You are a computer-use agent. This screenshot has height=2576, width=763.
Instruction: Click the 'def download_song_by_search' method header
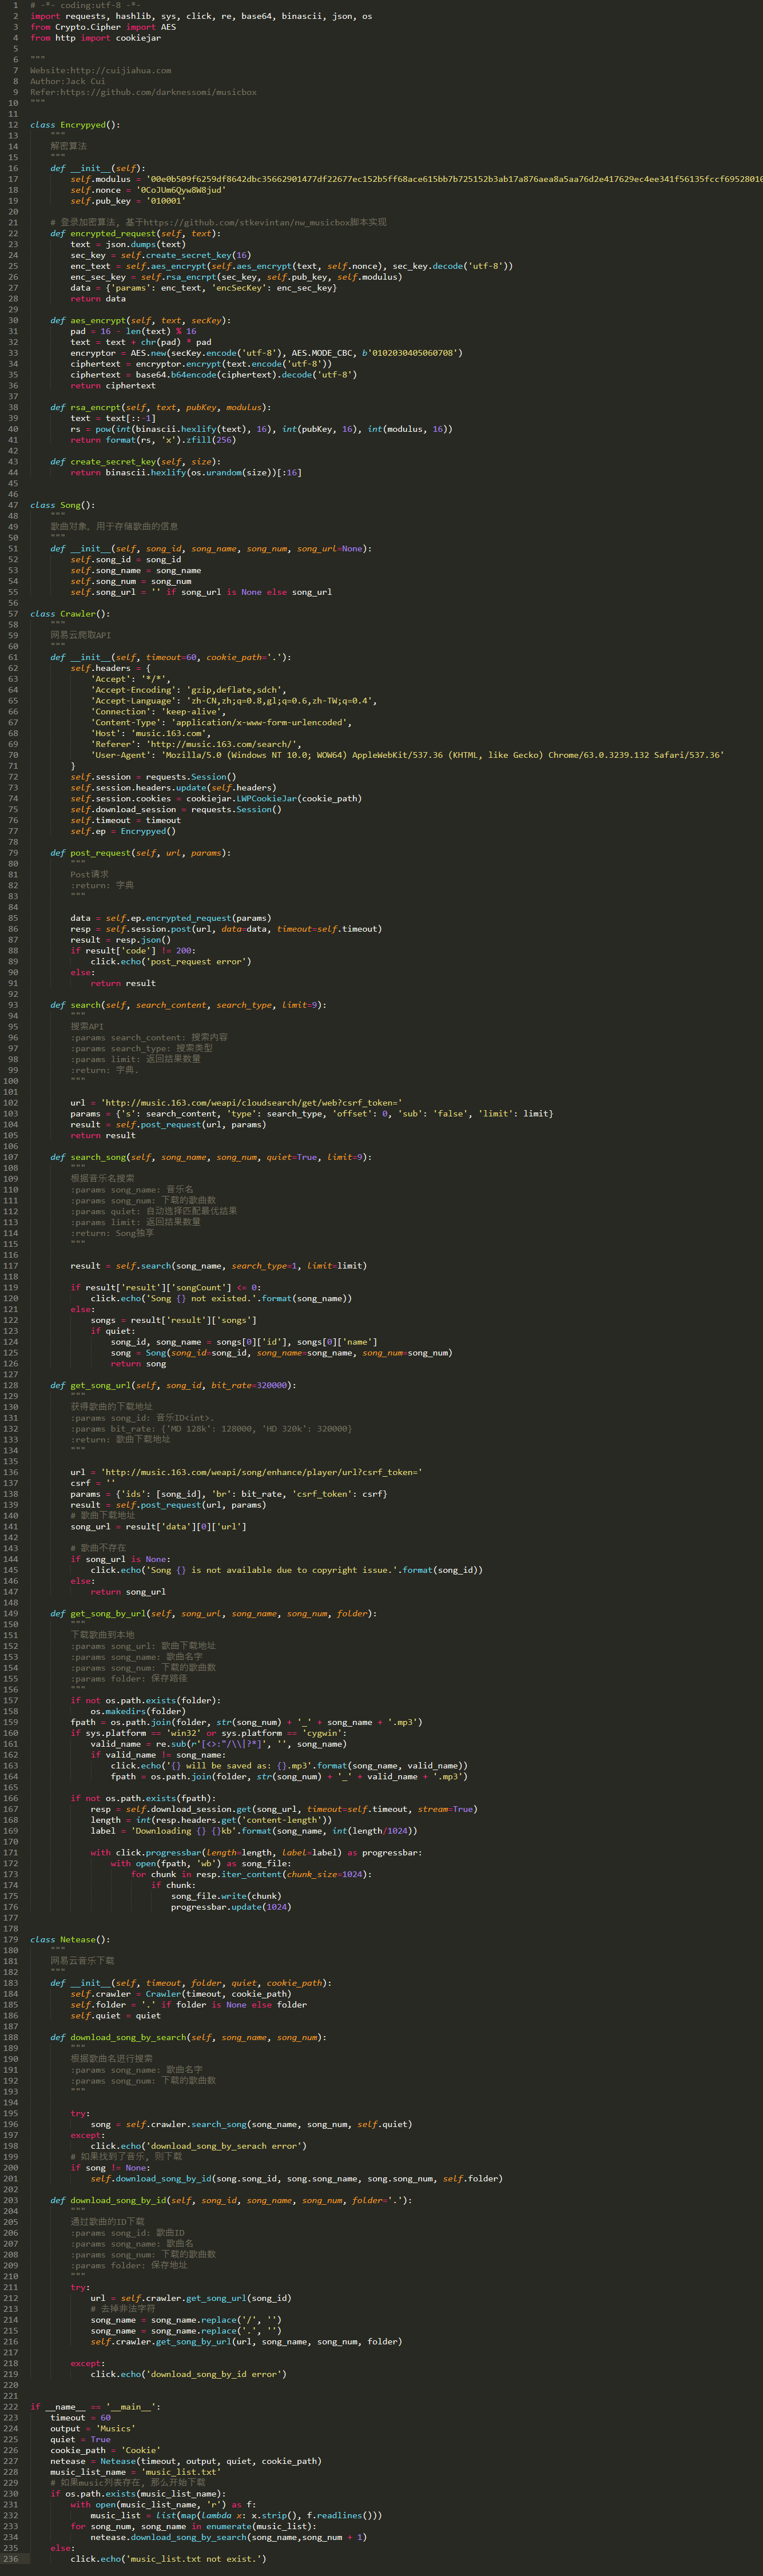click(189, 2037)
